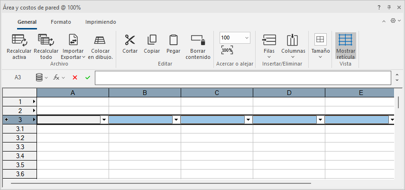This screenshot has height=190, width=405.
Task: Click the Cortar scissors icon
Action: pos(130,40)
